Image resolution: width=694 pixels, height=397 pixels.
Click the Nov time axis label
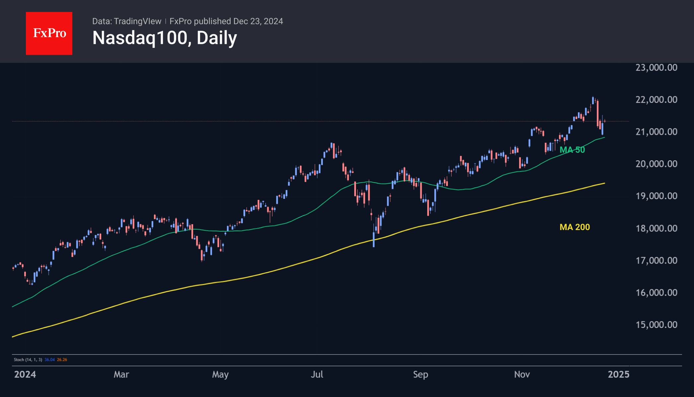click(522, 374)
